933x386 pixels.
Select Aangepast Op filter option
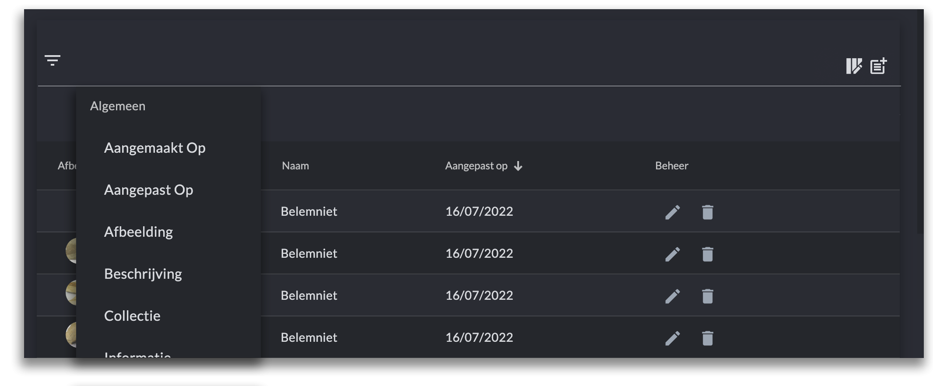(x=148, y=190)
